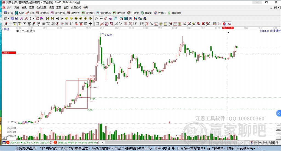Select the red pen drawing tool
281x151 pixels.
click(x=5, y=24)
